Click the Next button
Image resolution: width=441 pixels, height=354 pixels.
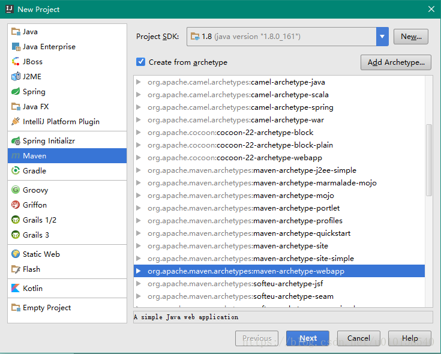click(308, 338)
